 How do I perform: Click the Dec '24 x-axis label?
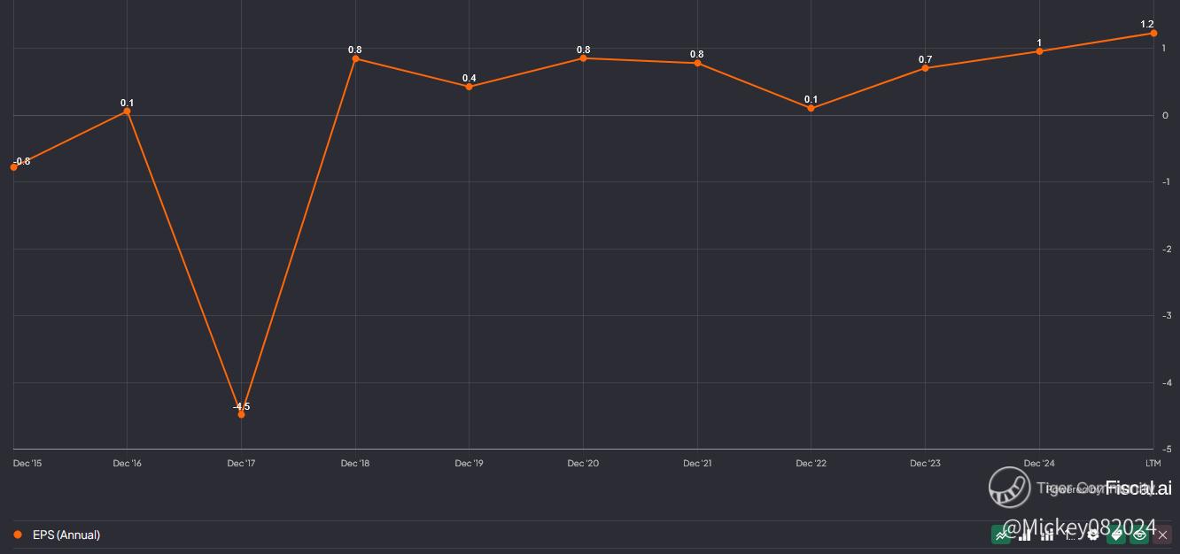(x=1039, y=463)
